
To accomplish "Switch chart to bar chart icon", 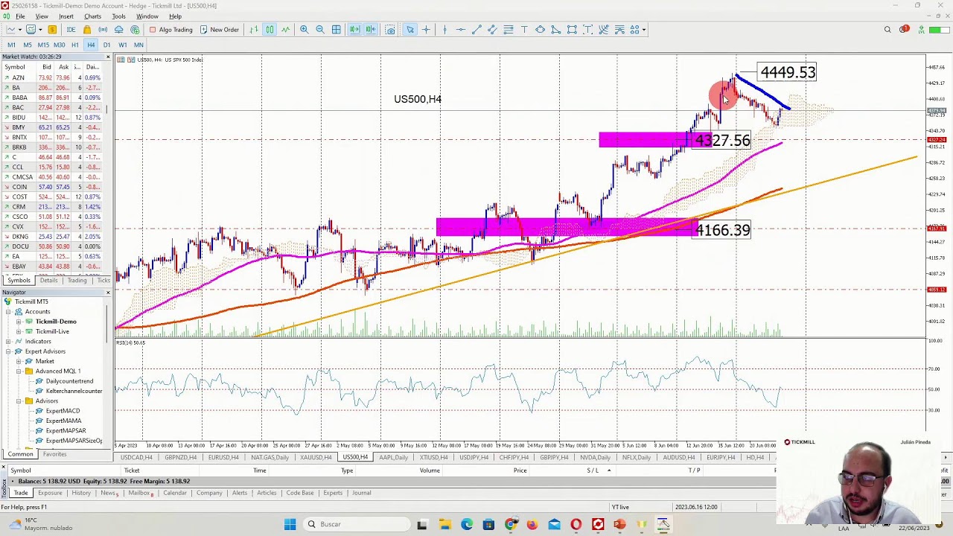I will [x=254, y=30].
